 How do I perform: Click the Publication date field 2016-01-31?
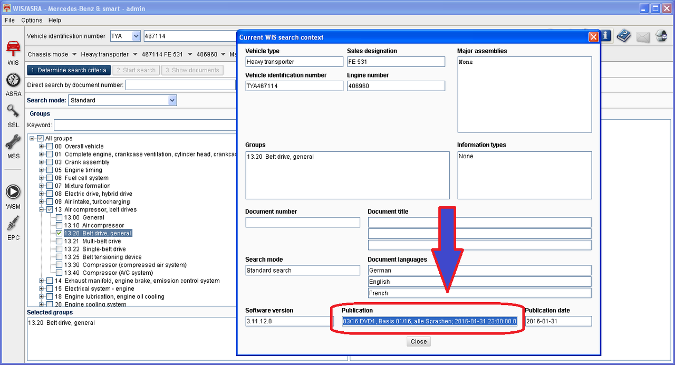click(558, 321)
